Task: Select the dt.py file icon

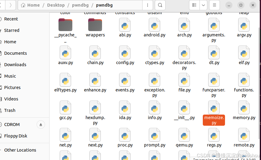Action: (214, 52)
